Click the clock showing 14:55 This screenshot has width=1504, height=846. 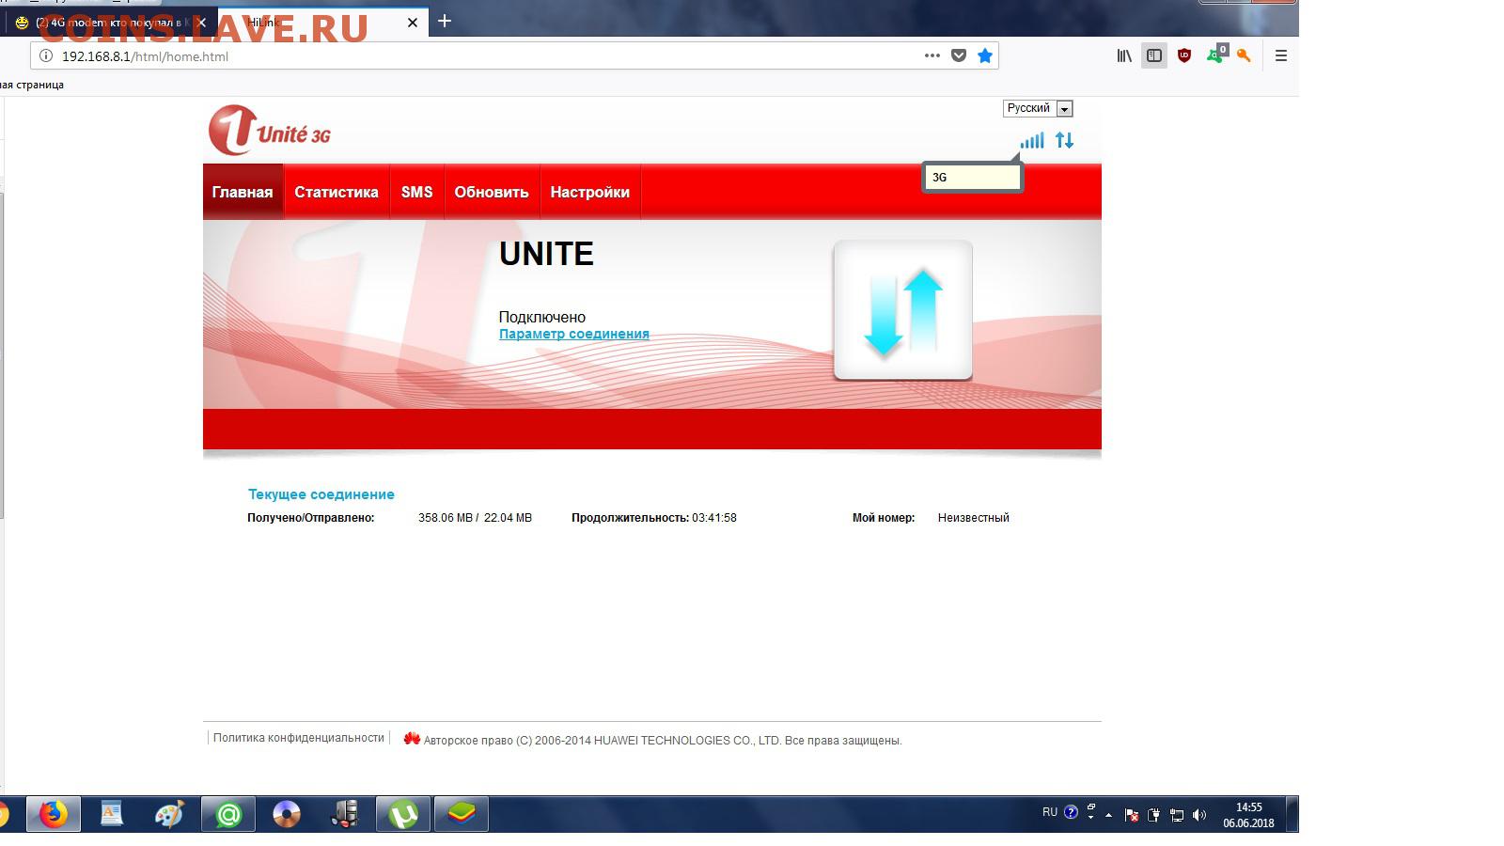[x=1248, y=815]
